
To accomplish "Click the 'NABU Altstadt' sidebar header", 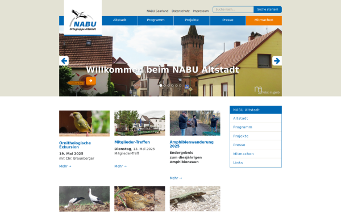I will pos(256,110).
